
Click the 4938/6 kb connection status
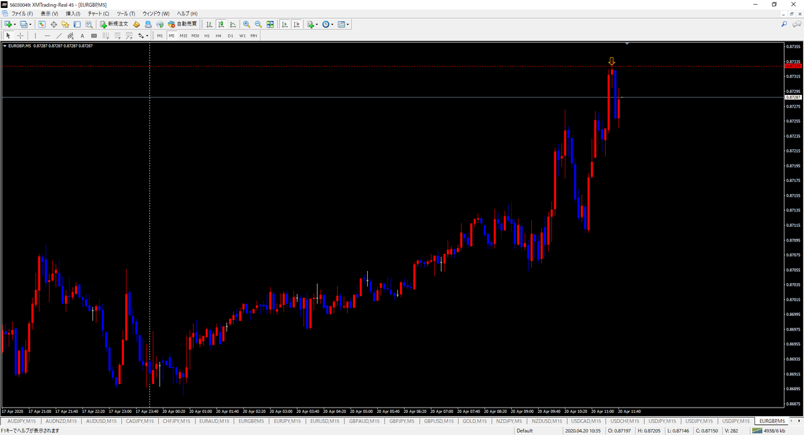pos(768,430)
